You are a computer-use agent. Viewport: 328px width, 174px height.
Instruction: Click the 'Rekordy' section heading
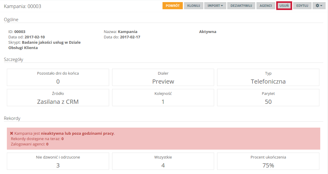tap(12, 118)
